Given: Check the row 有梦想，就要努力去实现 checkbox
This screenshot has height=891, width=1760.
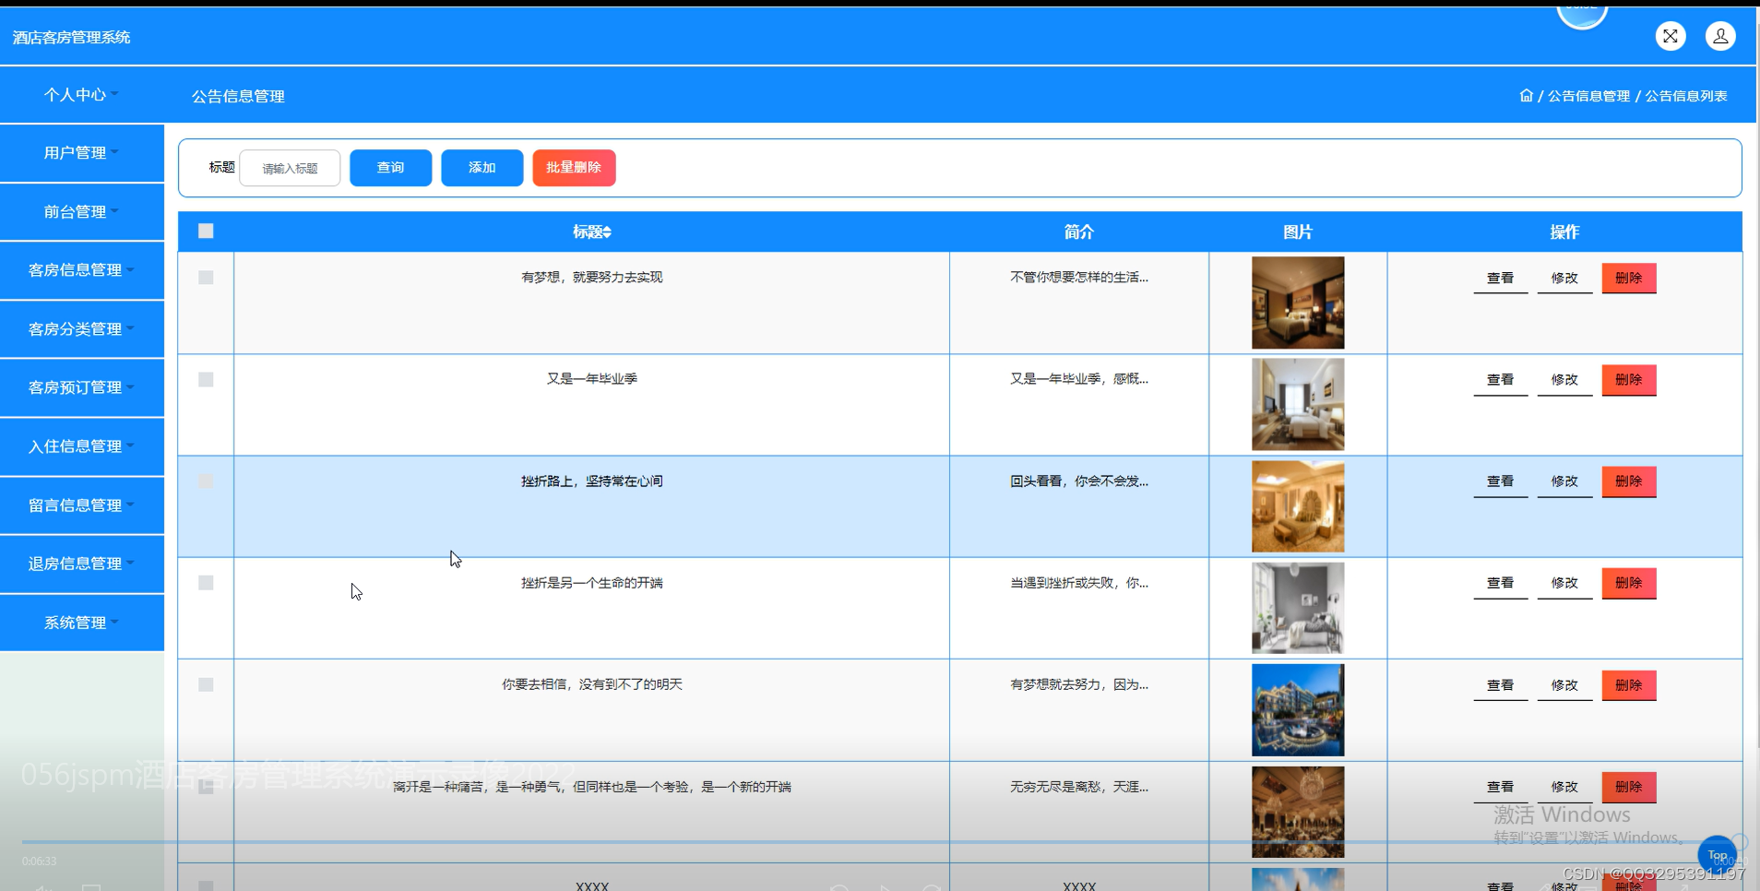Looking at the screenshot, I should click(206, 278).
